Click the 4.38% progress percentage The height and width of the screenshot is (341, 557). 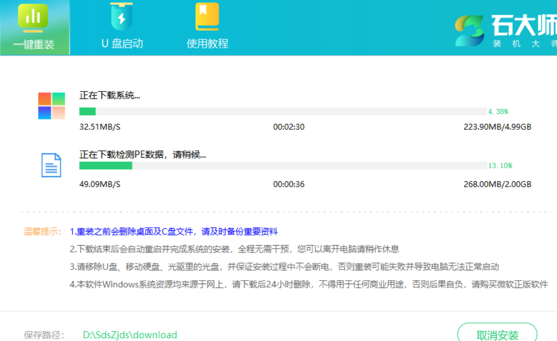(x=498, y=111)
